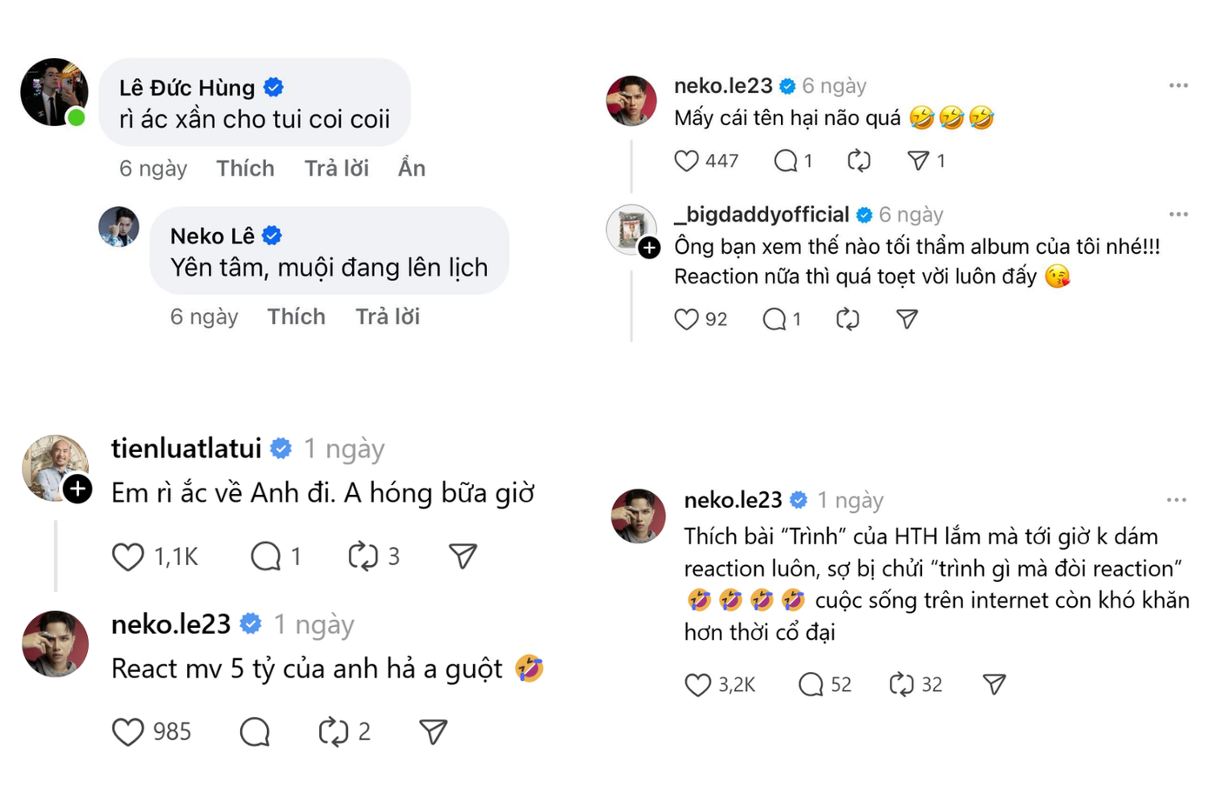Click the verified badge next to neko.le23
This screenshot has height=806, width=1209.
788,84
